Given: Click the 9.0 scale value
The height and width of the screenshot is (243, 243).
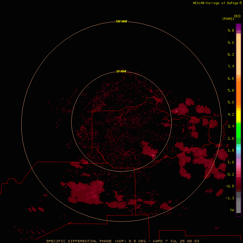Looking at the screenshot, I should pyautogui.click(x=231, y=42).
